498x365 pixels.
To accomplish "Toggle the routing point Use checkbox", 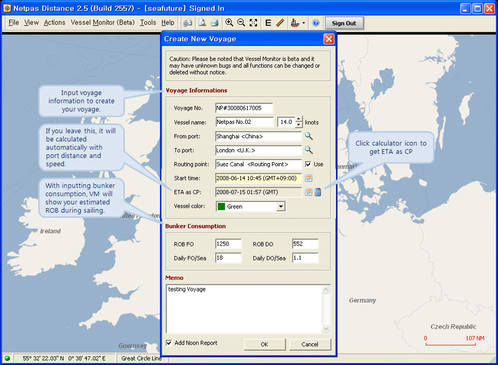I will pos(308,164).
